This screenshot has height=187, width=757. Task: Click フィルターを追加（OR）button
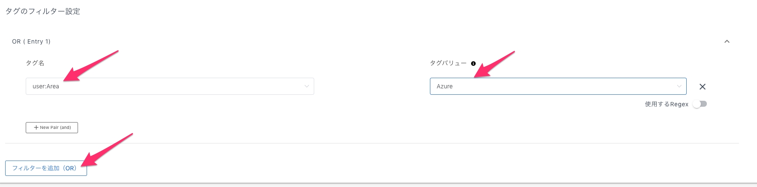tap(46, 168)
